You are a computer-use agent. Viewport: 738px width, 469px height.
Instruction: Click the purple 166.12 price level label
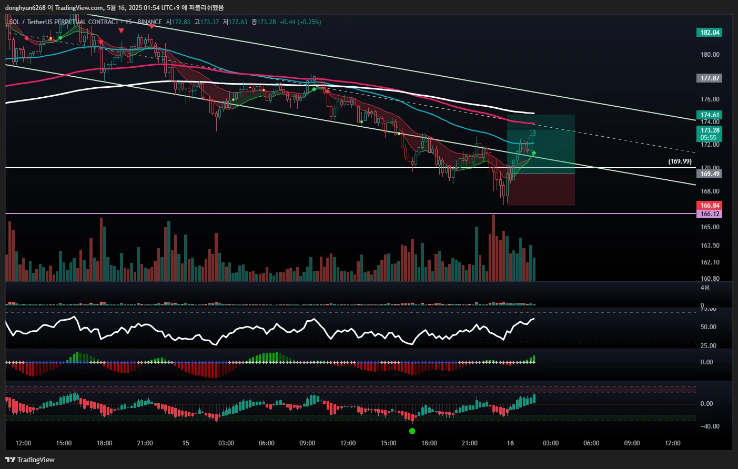(x=710, y=214)
